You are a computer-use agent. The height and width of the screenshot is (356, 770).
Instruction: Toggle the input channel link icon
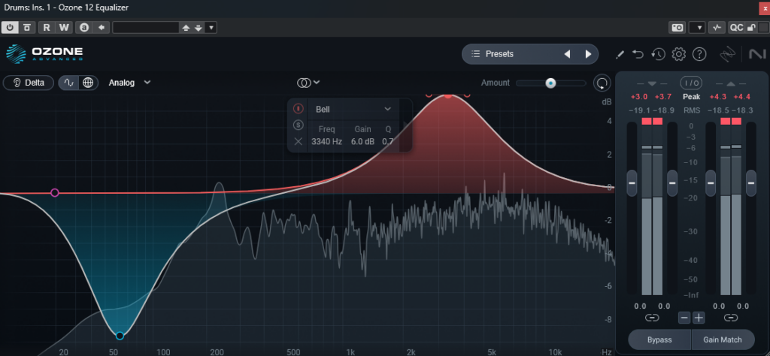click(652, 318)
